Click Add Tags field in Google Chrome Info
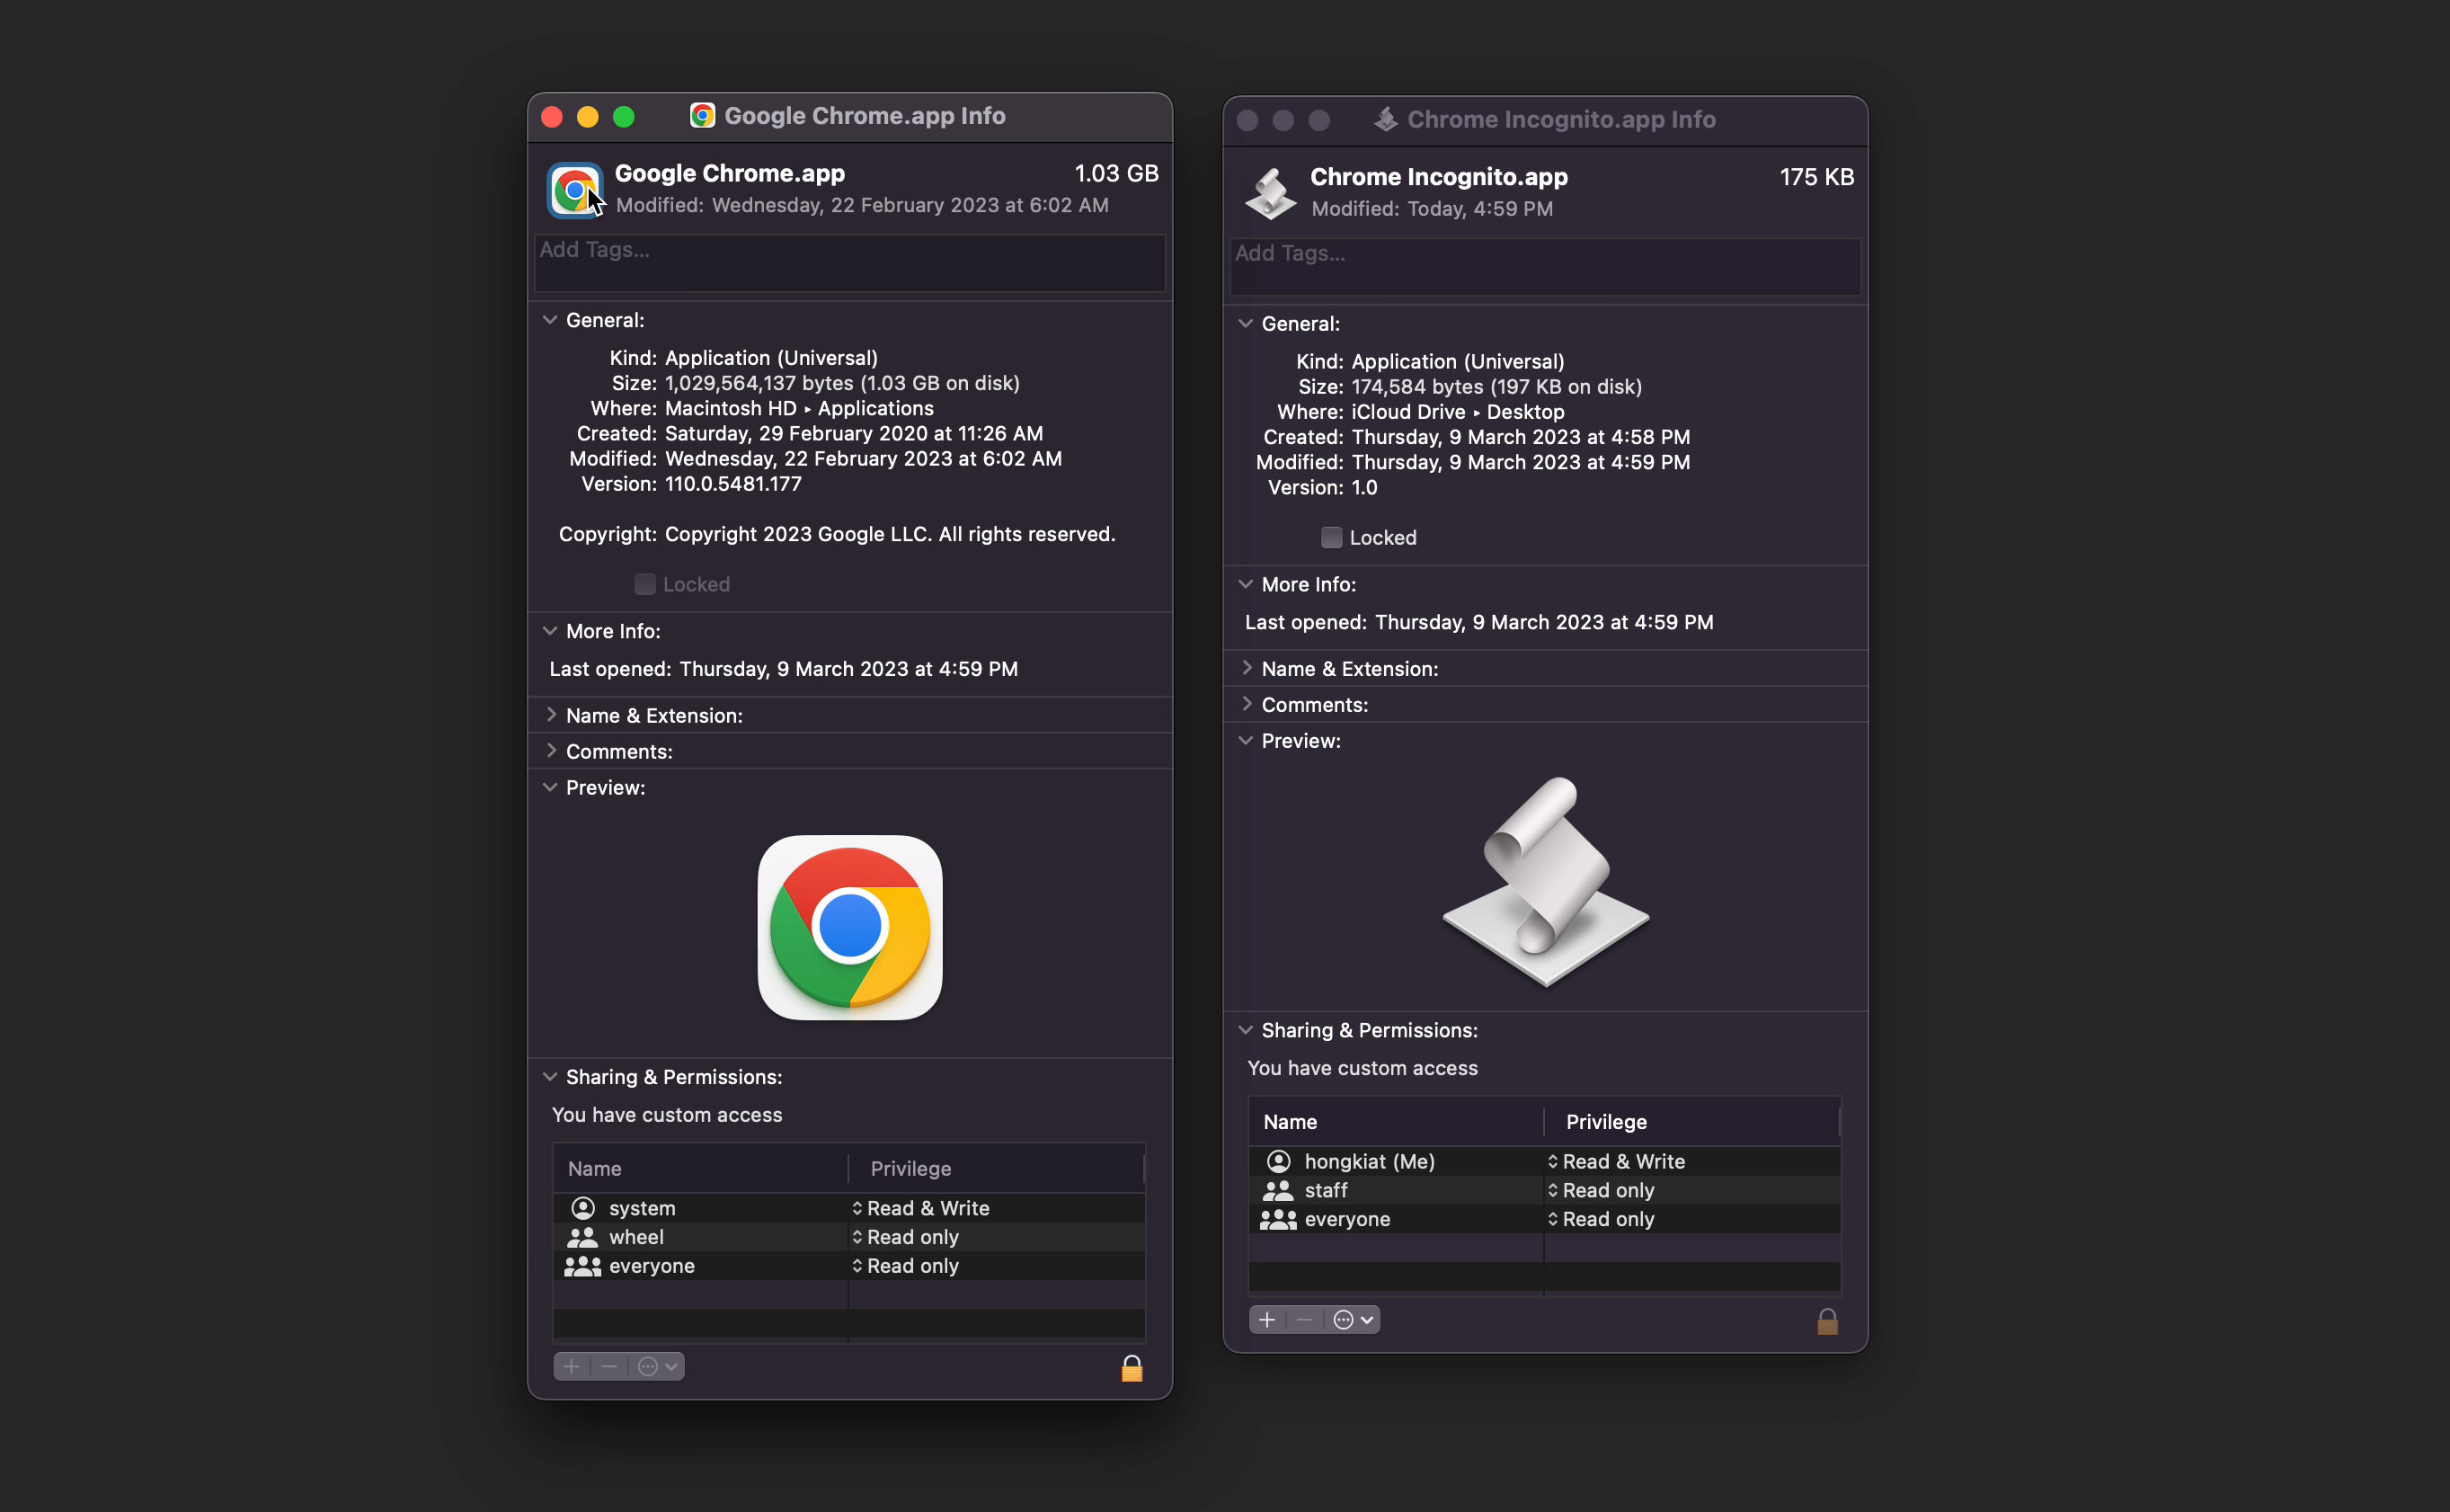 coord(849,263)
